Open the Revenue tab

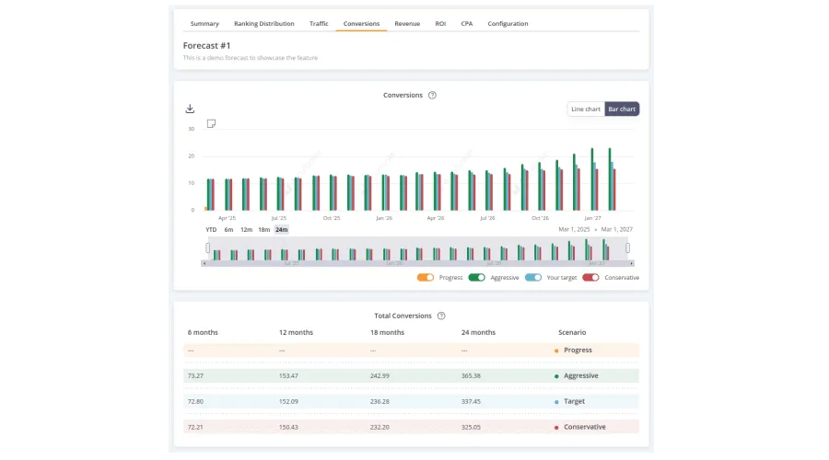pyautogui.click(x=407, y=23)
